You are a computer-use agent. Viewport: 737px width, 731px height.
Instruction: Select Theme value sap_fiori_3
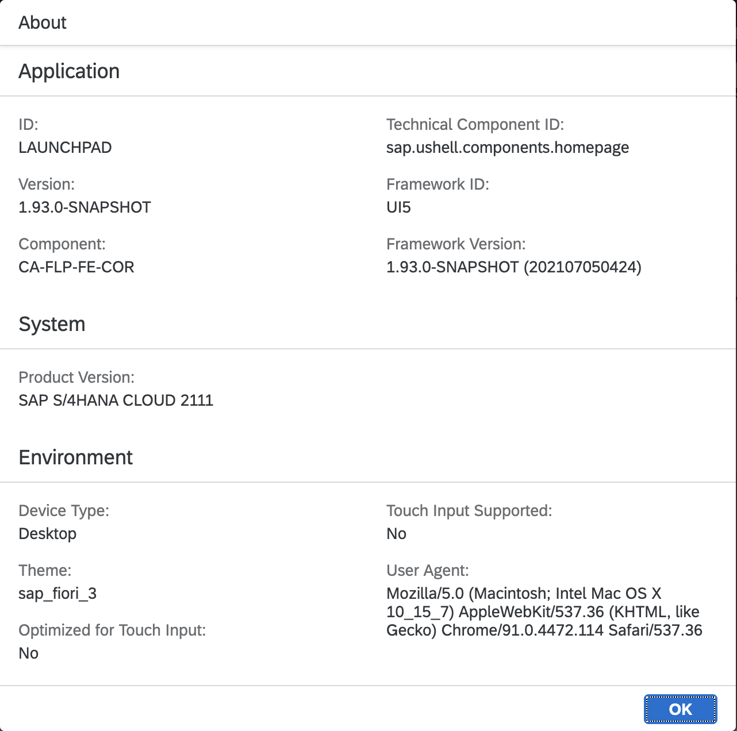coord(57,594)
